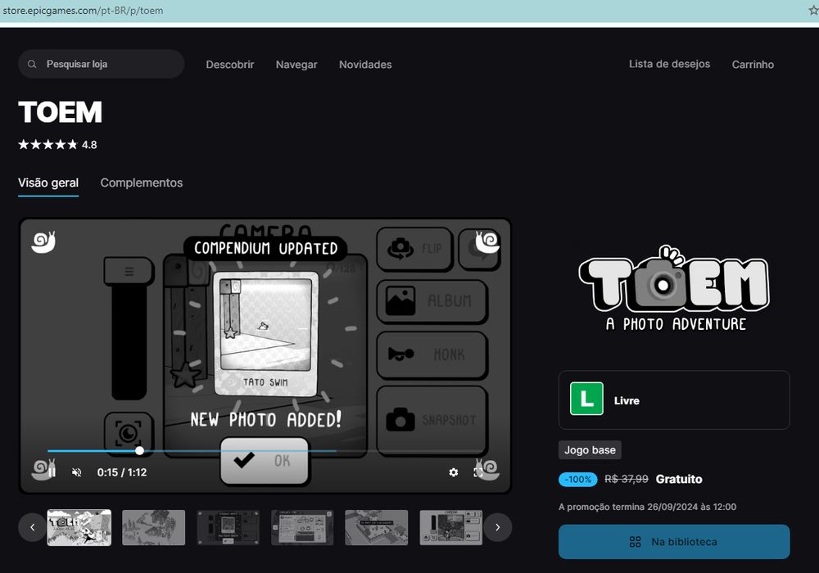Open Lista de desejos
The height and width of the screenshot is (573, 819).
point(669,64)
